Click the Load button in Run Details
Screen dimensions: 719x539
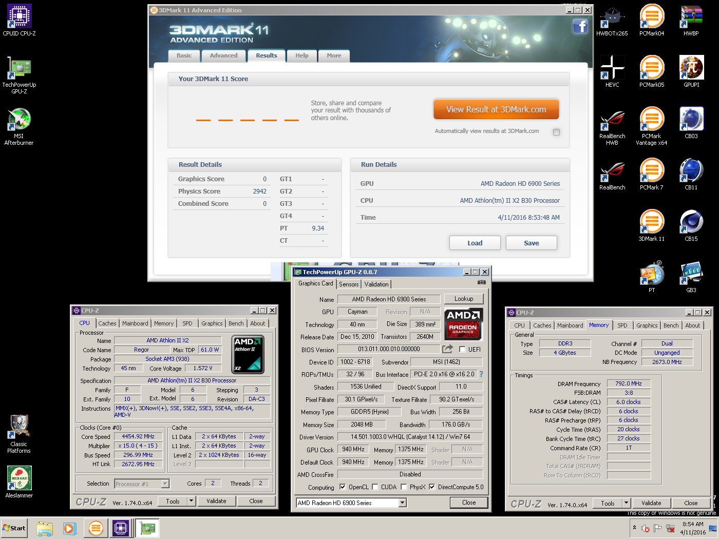[x=475, y=243]
